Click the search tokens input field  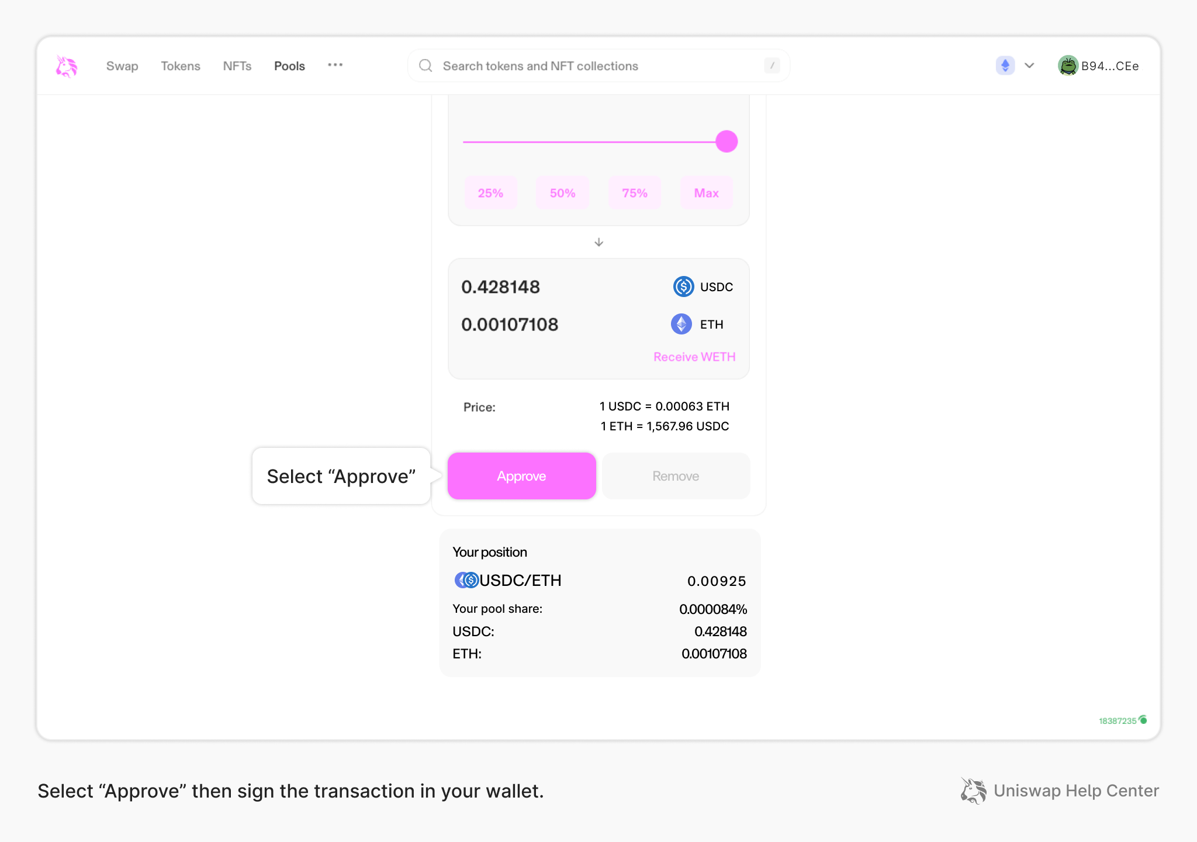(x=584, y=65)
